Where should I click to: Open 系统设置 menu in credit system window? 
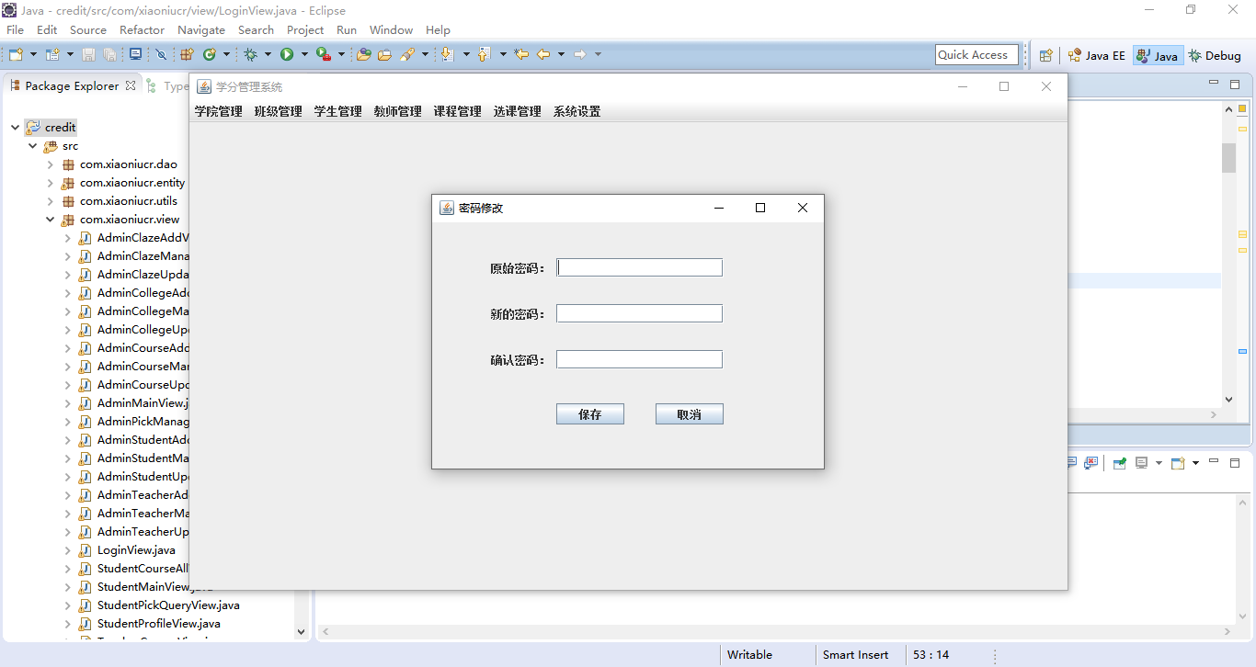coord(577,112)
